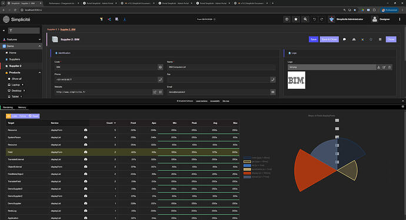406x220 pixels.
Task: Click the Save button
Action: [314, 39]
